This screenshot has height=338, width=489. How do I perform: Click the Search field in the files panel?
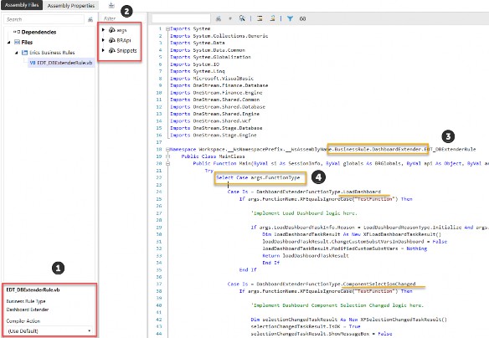tap(44, 19)
